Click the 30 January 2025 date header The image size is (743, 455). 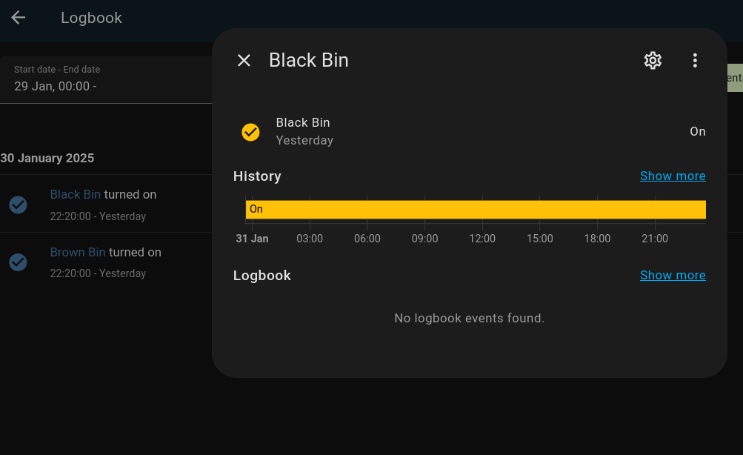(x=47, y=158)
